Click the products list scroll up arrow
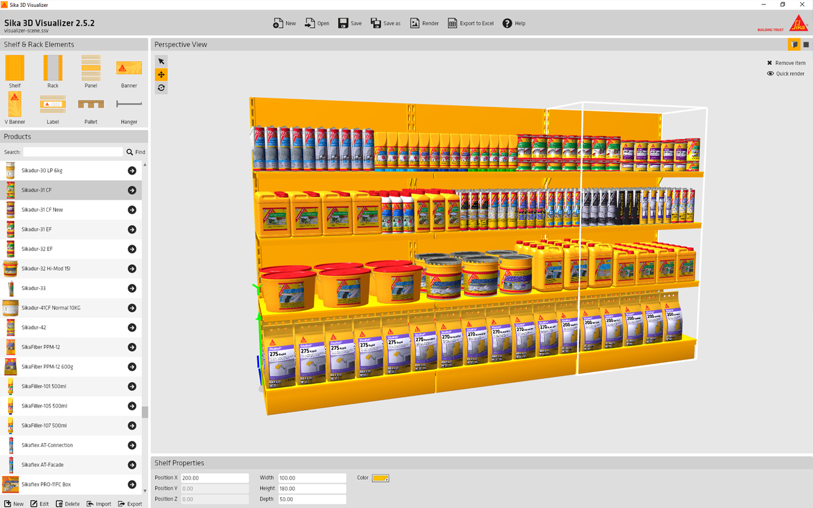This screenshot has height=508, width=813. [x=145, y=164]
